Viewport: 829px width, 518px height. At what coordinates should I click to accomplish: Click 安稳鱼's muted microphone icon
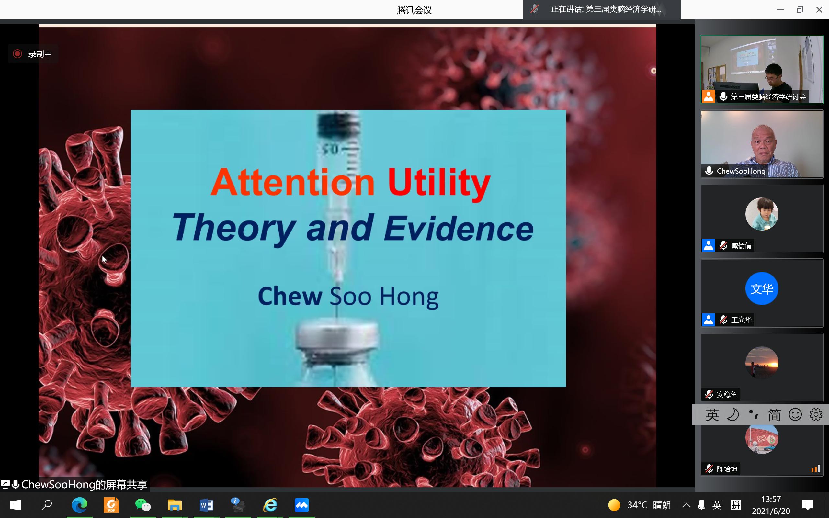pyautogui.click(x=709, y=394)
